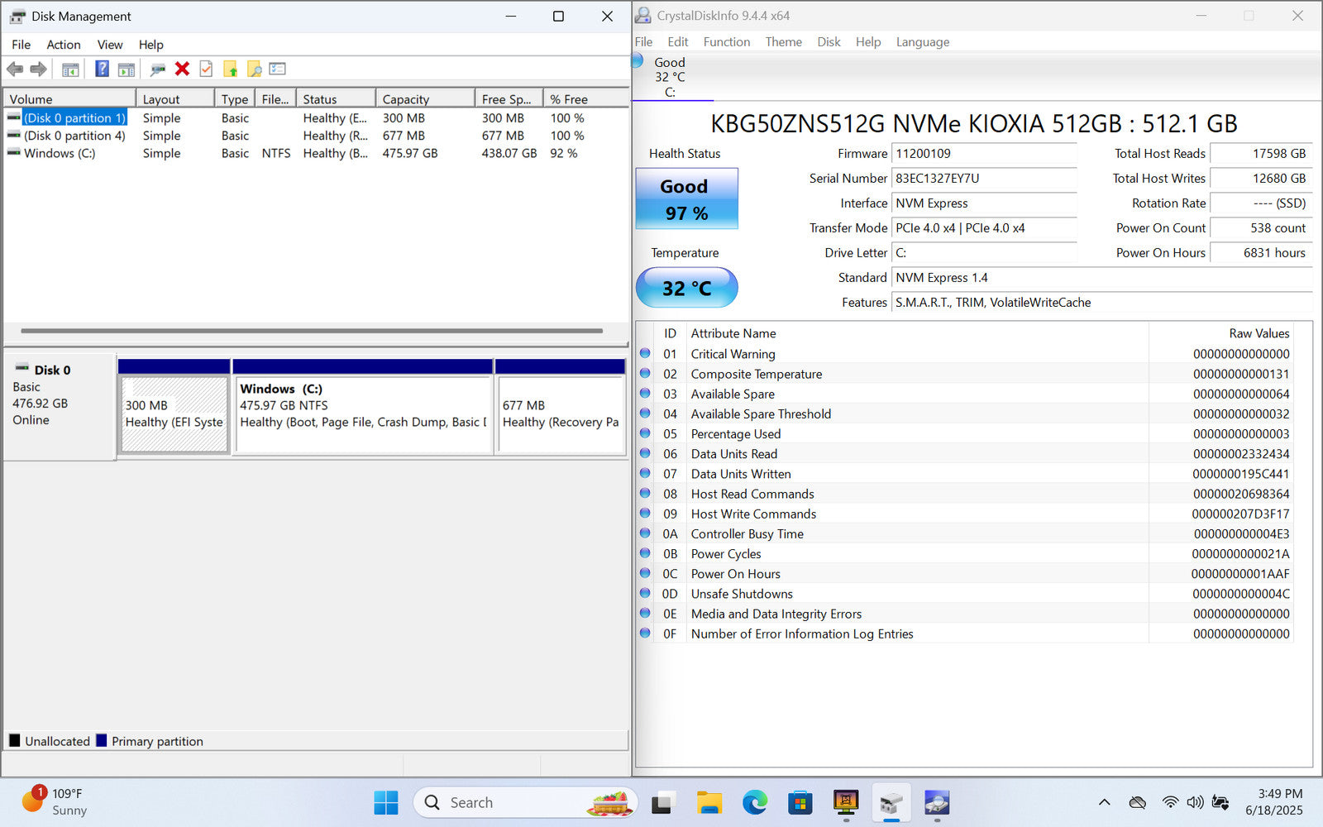
Task: Click the Total Host Reads value 17598 GB
Action: (1261, 154)
